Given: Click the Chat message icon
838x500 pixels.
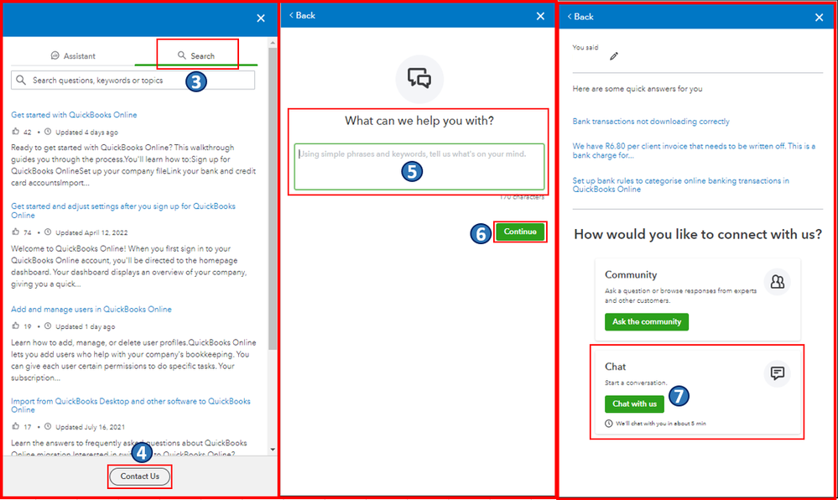Looking at the screenshot, I should coord(778,372).
